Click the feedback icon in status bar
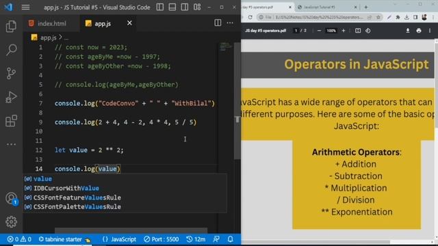Screen dimensions: 438x246 coord(216,239)
